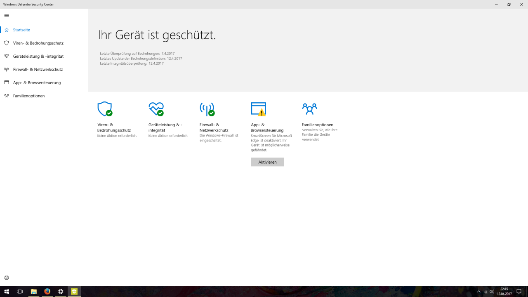The height and width of the screenshot is (297, 528).
Task: Open the Settings gear app on the taskbar
Action: tap(61, 292)
